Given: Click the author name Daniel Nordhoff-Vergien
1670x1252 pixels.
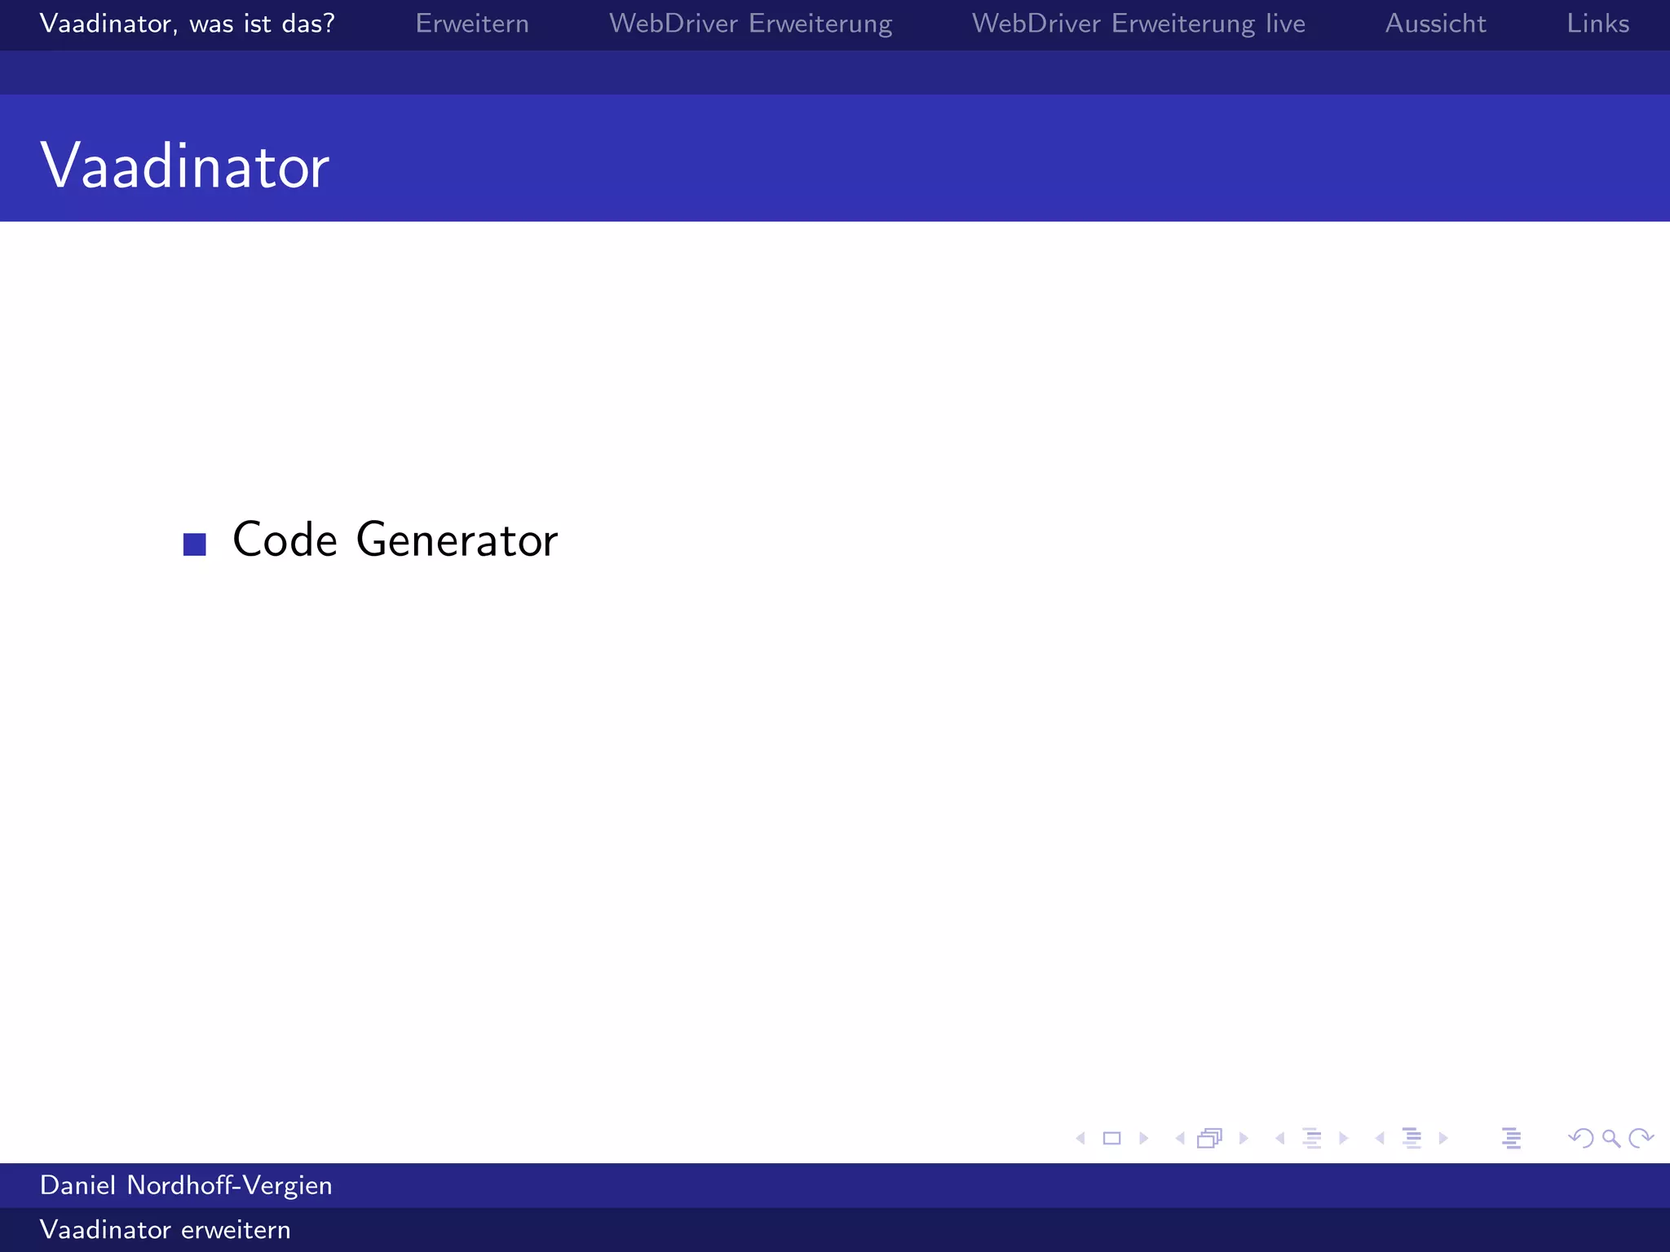Looking at the screenshot, I should [186, 1185].
